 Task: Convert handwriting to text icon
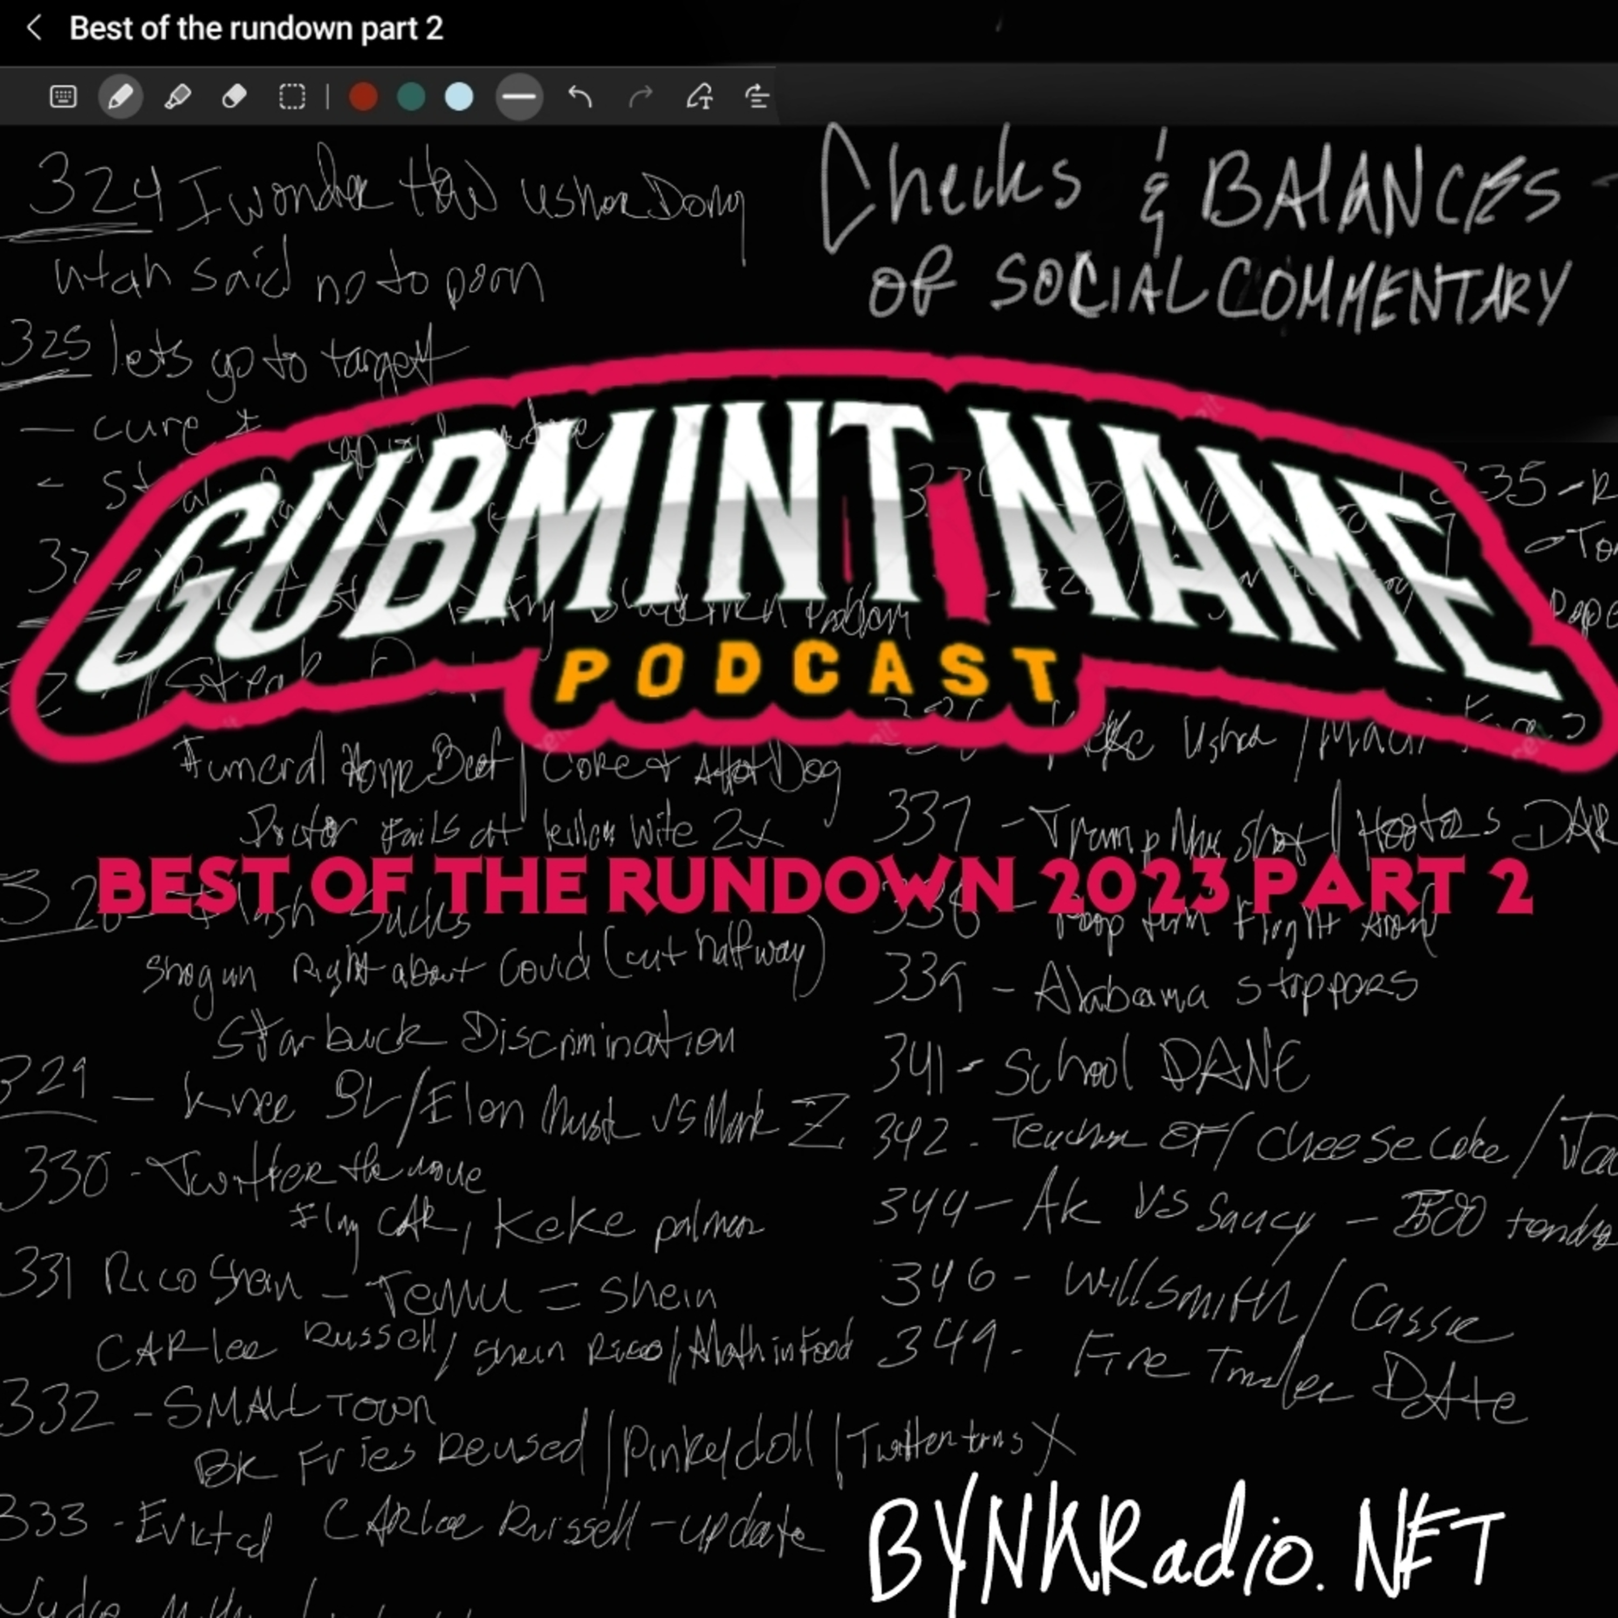(x=700, y=97)
